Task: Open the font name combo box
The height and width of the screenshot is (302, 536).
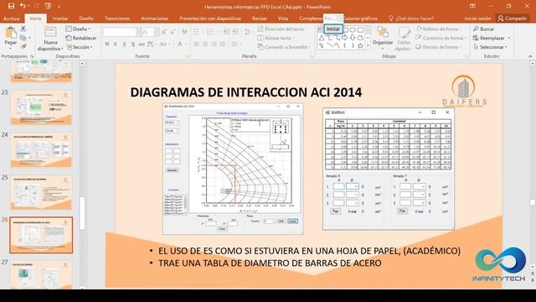Action: point(121,32)
